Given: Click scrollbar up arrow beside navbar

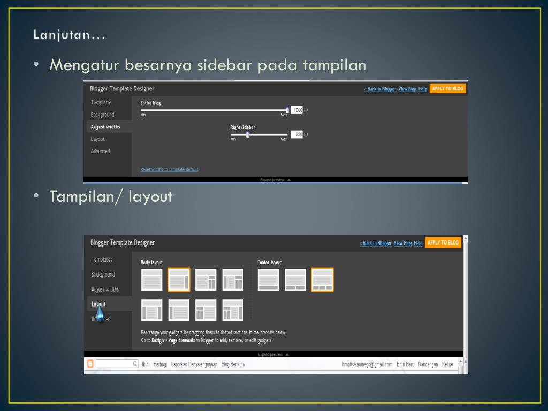Looking at the screenshot, I should [x=460, y=361].
